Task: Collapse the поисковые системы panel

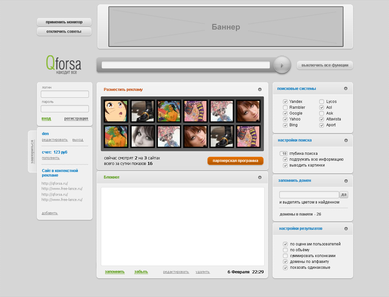Action: pyautogui.click(x=346, y=89)
